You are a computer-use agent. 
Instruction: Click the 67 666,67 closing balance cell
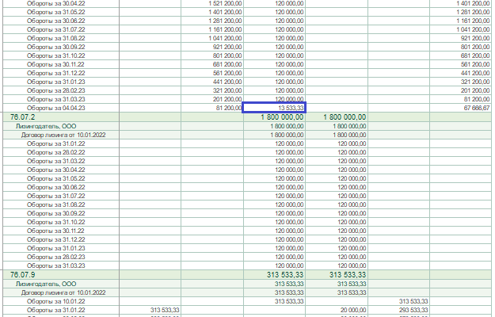coord(477,108)
